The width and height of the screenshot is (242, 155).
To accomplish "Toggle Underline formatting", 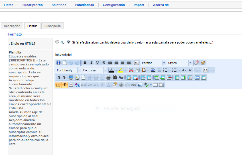I will pos(97,63).
